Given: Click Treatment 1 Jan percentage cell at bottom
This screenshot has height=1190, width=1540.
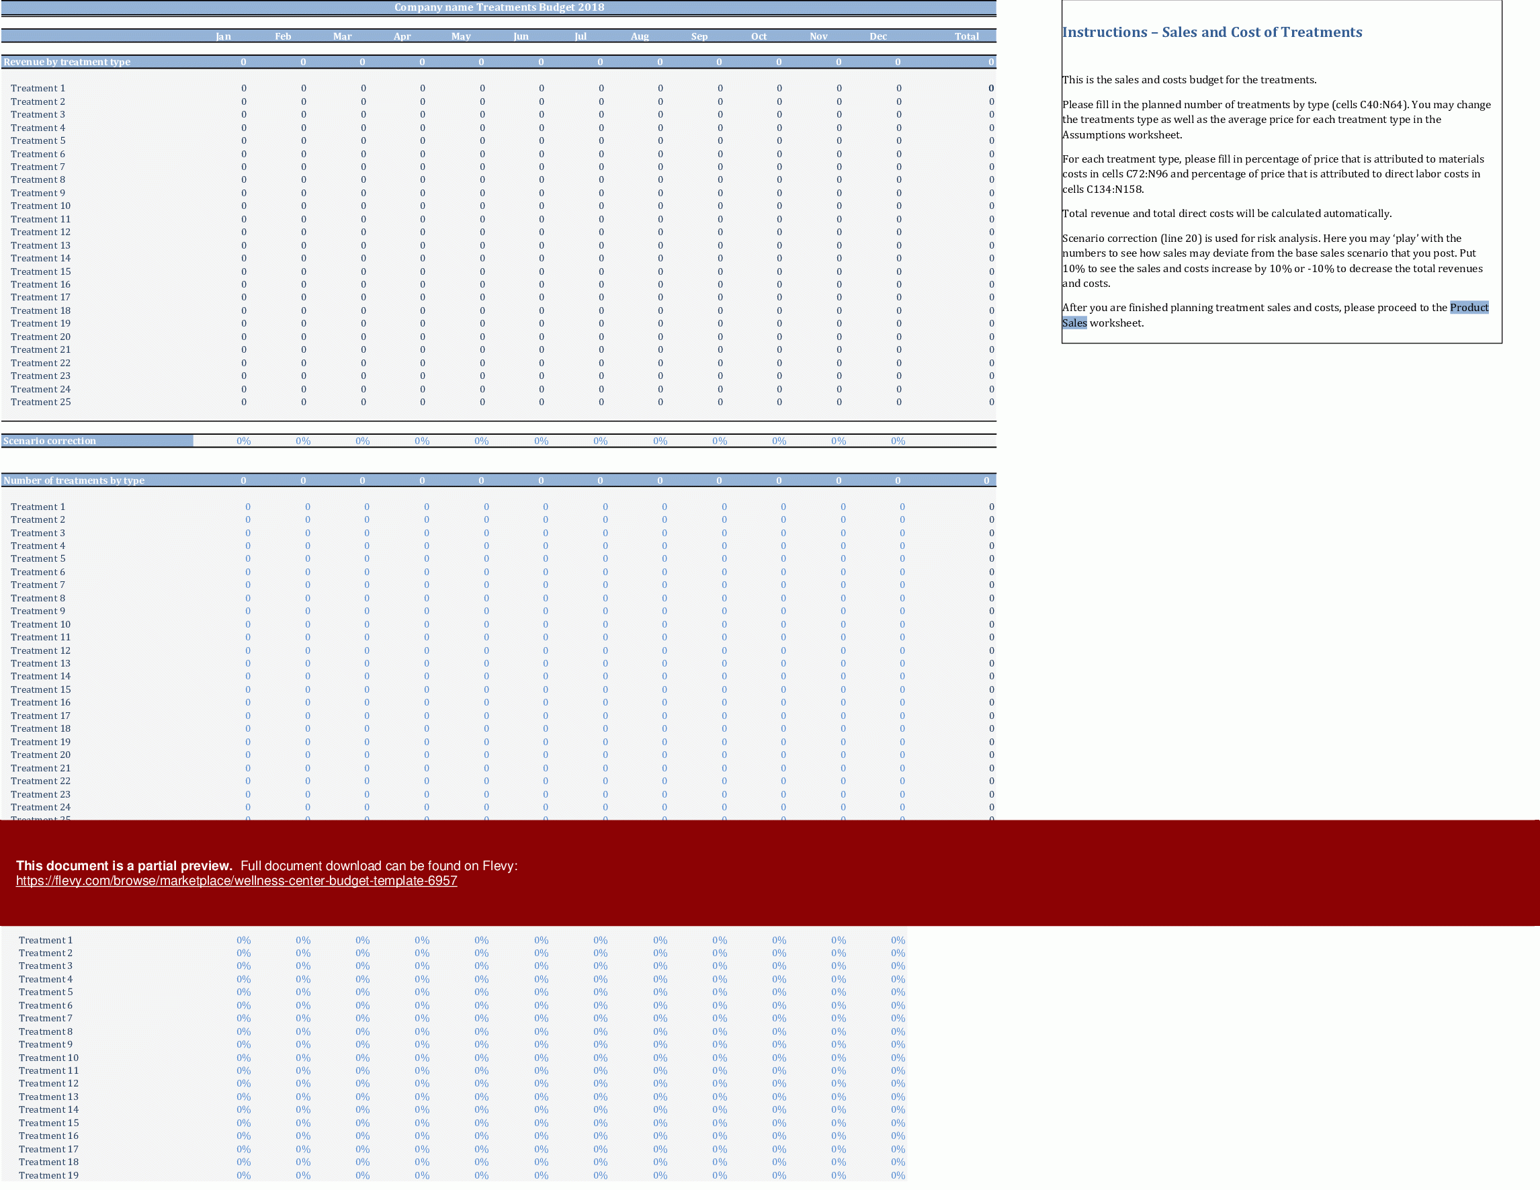Looking at the screenshot, I should point(243,940).
